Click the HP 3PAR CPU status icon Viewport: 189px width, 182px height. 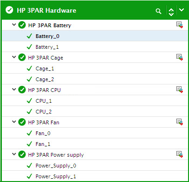(22, 90)
